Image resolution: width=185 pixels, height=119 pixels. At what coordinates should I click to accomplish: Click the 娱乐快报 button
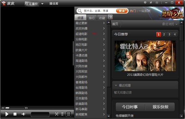(160, 107)
